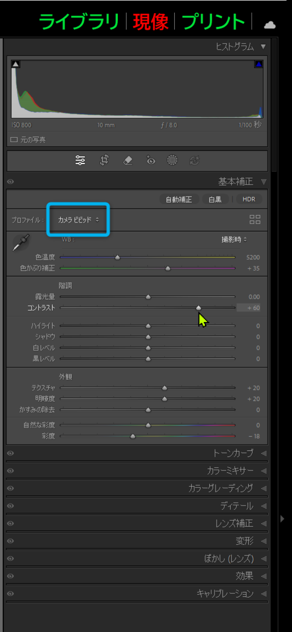Pick the white balance eyedropper tool
Image resolution: width=292 pixels, height=632 pixels.
[x=20, y=243]
